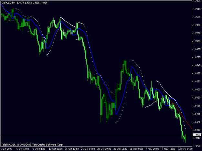Click price scale value 1.5820
Viewport: 202px width, 151px height.
pyautogui.click(x=197, y=98)
